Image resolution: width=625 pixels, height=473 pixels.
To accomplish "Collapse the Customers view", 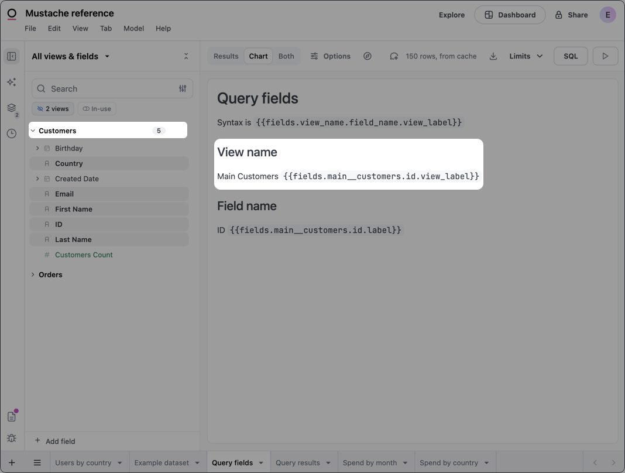I will pos(33,131).
